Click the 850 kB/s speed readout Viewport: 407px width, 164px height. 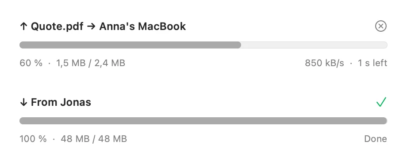click(x=324, y=63)
